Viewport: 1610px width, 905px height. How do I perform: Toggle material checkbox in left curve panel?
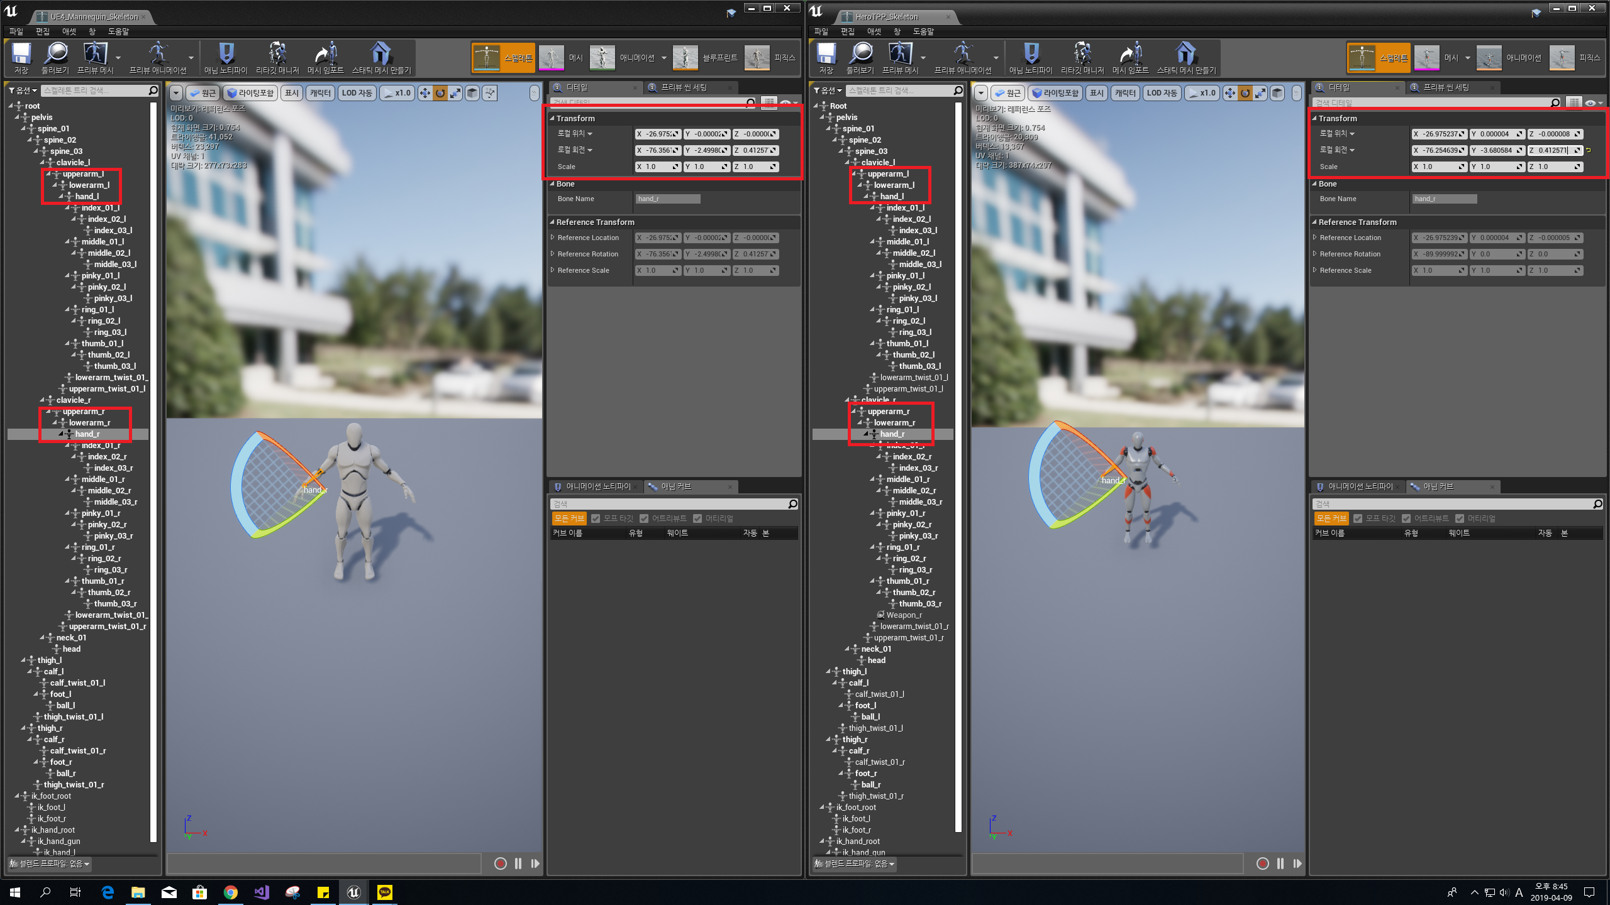(x=697, y=518)
